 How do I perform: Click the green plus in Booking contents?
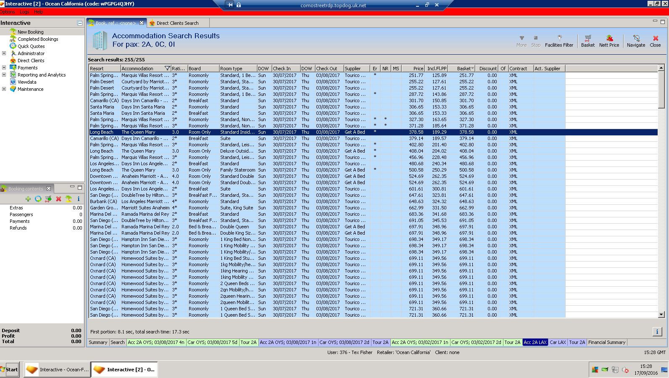click(28, 199)
